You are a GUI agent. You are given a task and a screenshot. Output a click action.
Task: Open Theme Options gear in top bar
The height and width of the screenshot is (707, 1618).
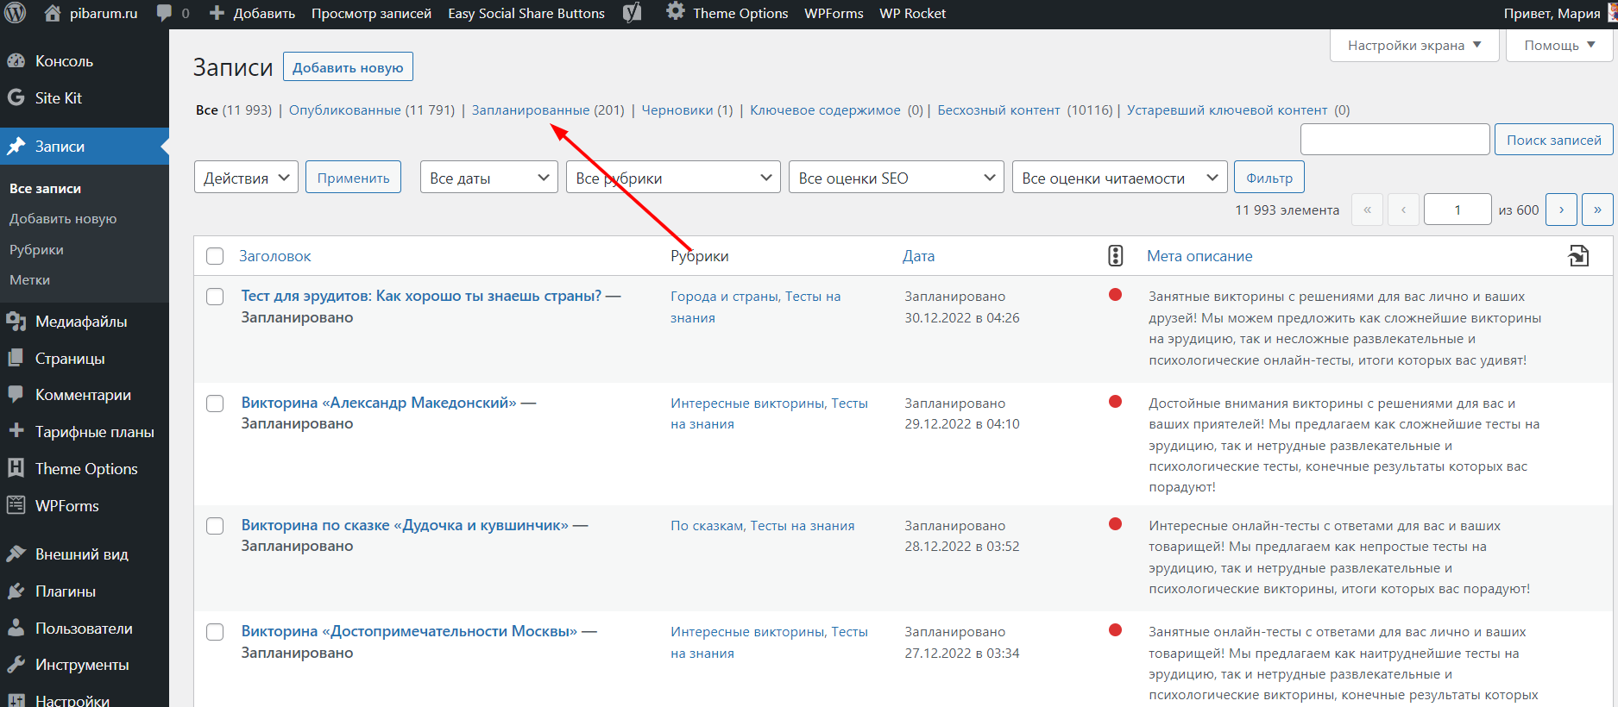(676, 12)
